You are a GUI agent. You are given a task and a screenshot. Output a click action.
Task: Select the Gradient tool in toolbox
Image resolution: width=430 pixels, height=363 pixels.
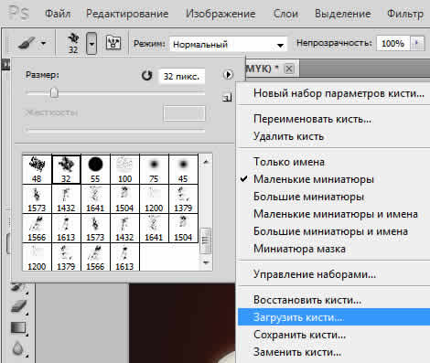18,327
